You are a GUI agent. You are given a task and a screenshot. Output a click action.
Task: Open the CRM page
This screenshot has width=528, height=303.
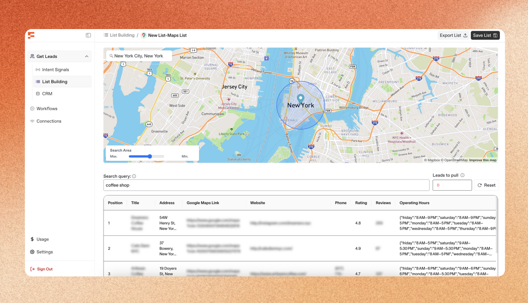[x=47, y=94]
